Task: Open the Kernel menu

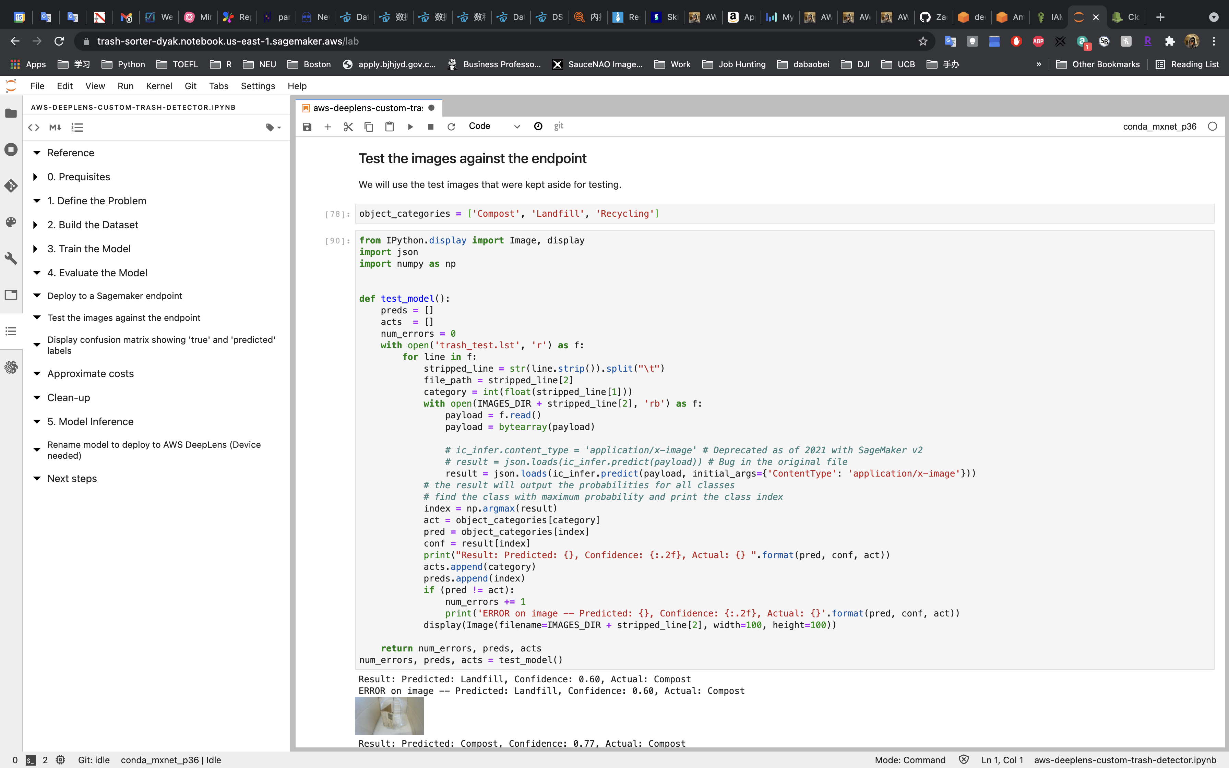Action: pyautogui.click(x=158, y=86)
